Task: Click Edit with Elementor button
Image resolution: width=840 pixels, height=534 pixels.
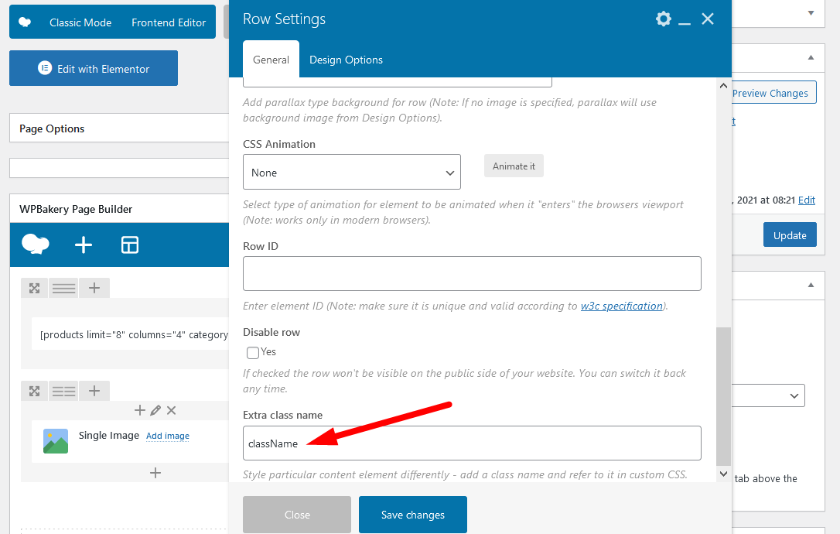Action: [94, 68]
